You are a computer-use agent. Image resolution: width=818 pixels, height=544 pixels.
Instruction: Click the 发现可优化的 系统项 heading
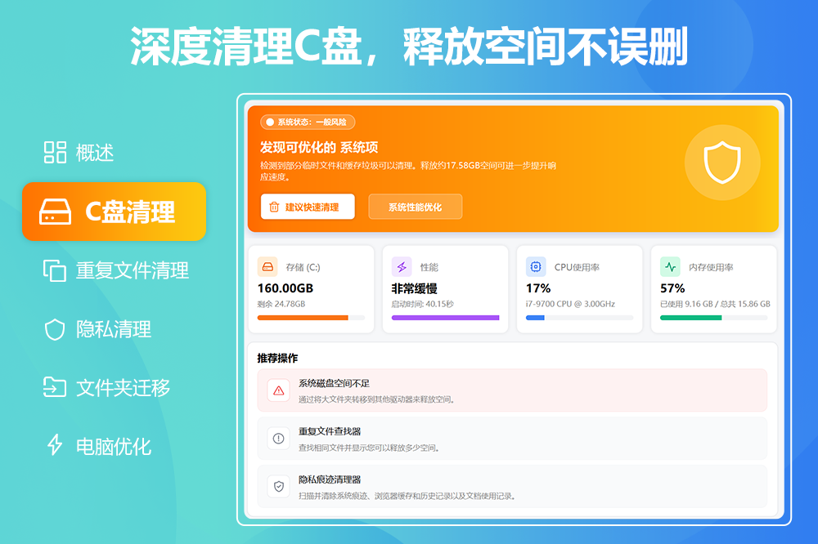tap(319, 148)
